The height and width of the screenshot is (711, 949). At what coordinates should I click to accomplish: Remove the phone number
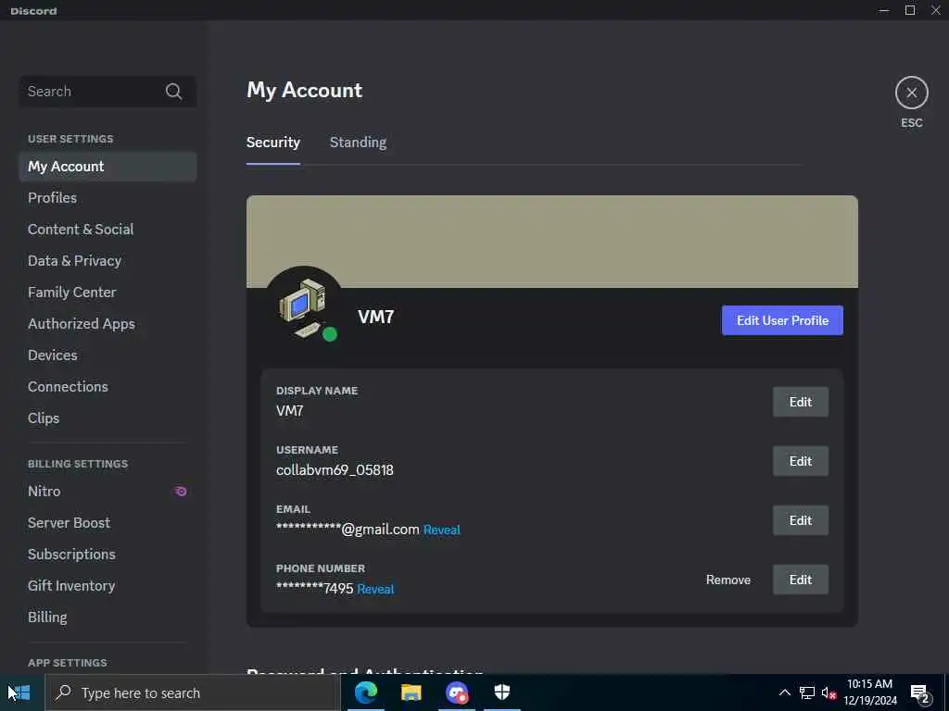pyautogui.click(x=728, y=580)
